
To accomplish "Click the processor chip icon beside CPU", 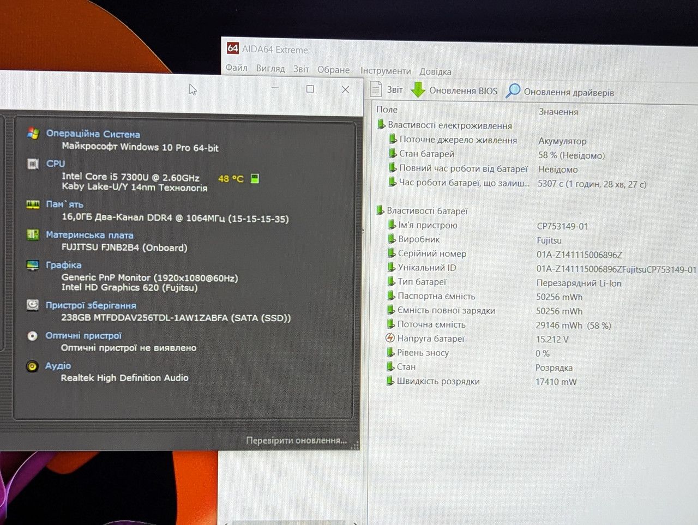I will [x=33, y=164].
